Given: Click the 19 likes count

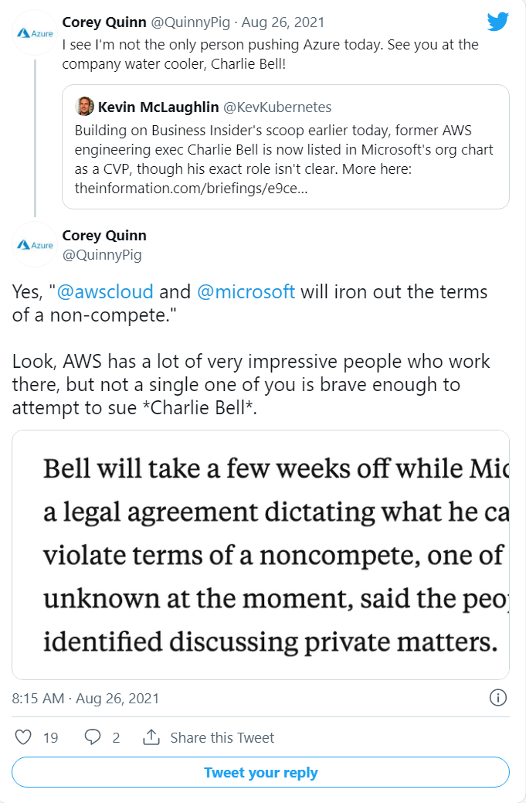Looking at the screenshot, I should (x=50, y=737).
